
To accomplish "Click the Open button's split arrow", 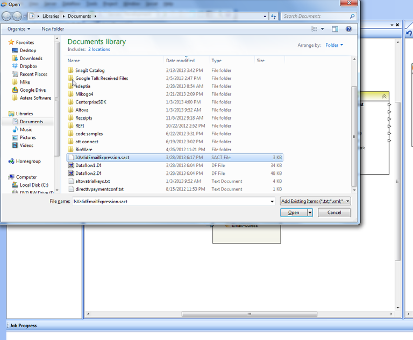I will click(310, 212).
